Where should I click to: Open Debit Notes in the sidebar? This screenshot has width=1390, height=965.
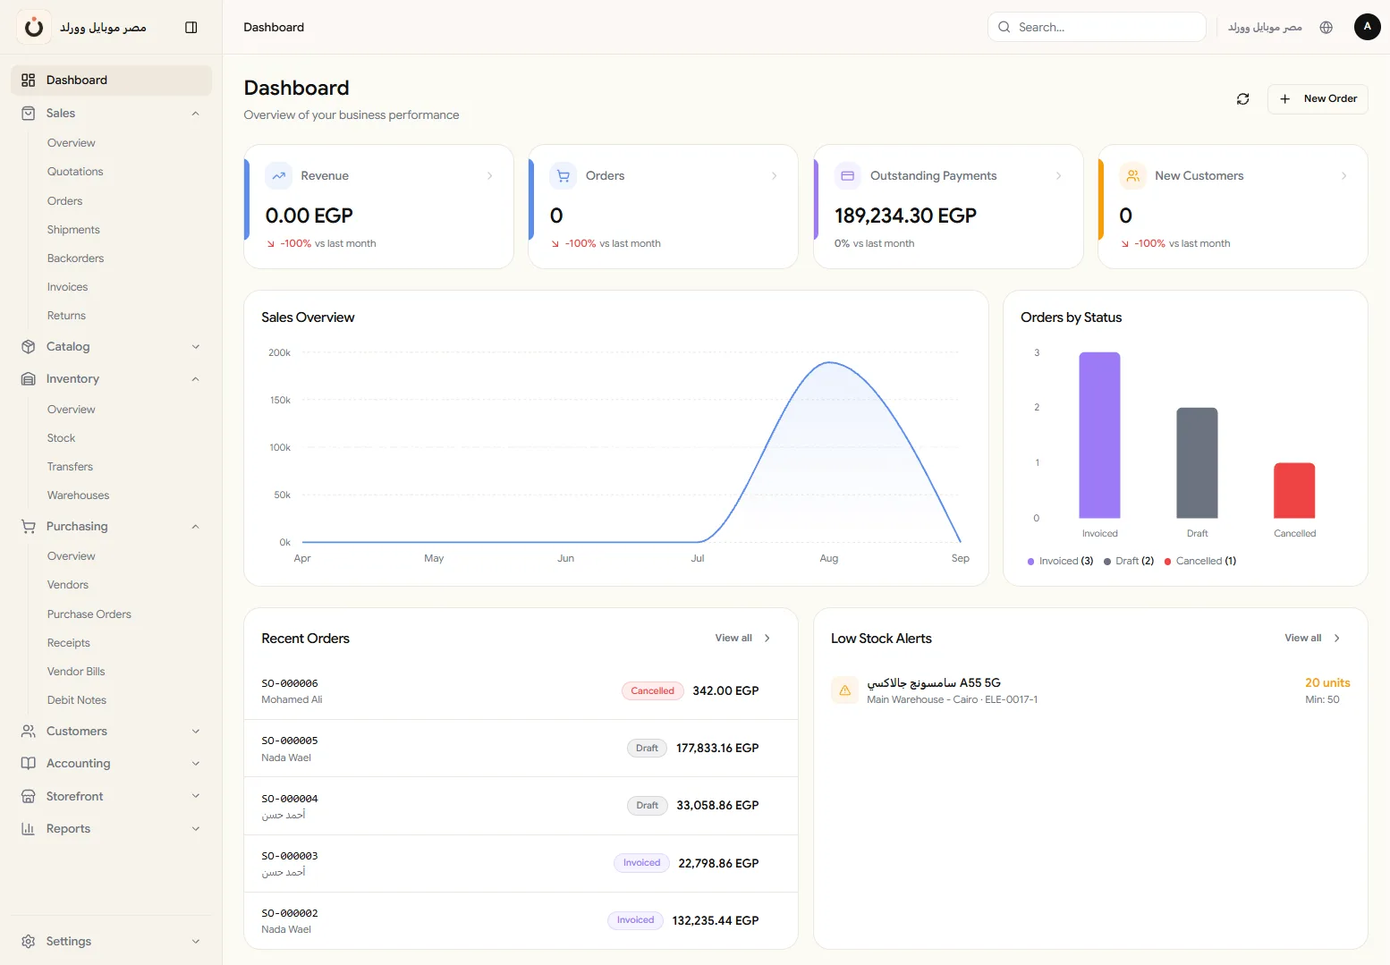(77, 700)
